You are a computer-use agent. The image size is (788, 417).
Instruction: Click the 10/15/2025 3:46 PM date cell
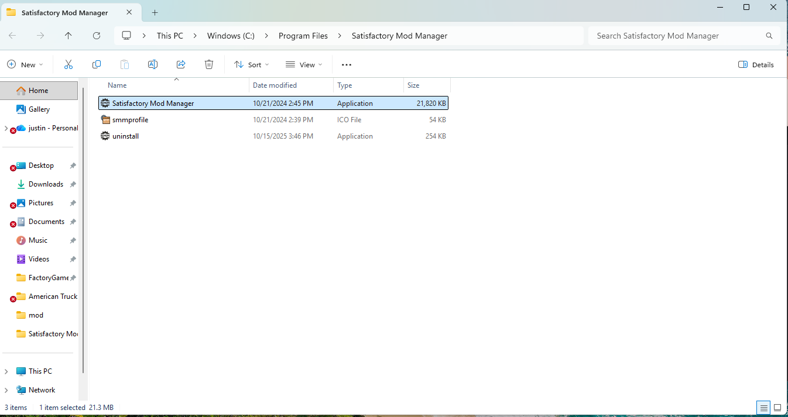[283, 136]
